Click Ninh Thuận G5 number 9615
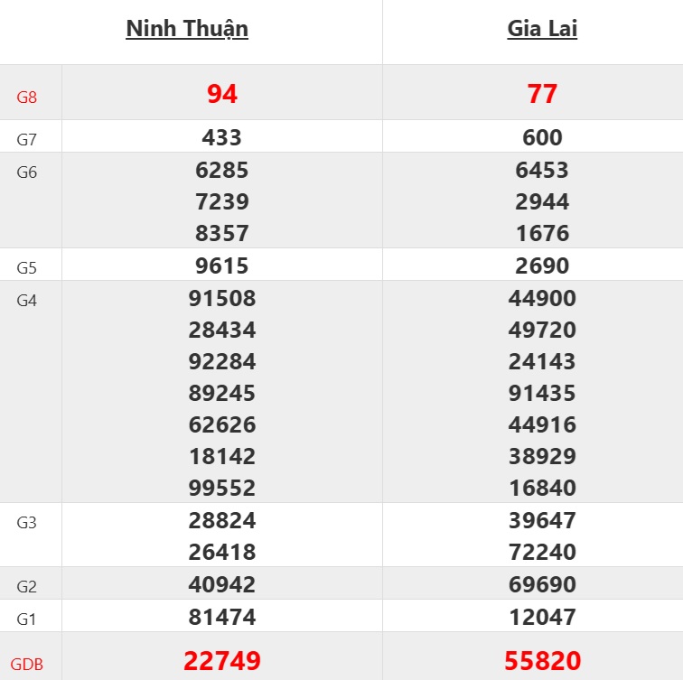 (x=222, y=266)
